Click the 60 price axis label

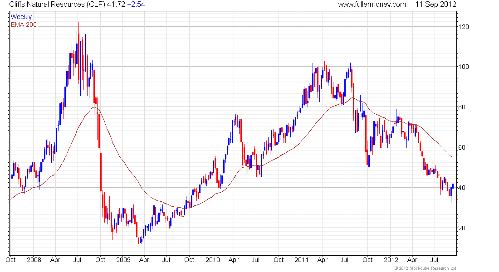click(x=462, y=147)
